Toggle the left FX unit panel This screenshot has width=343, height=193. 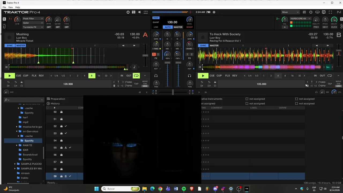(4, 19)
